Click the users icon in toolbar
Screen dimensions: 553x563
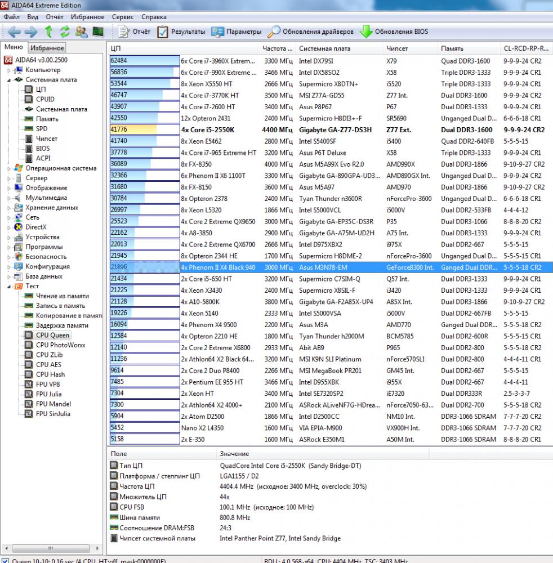click(82, 32)
